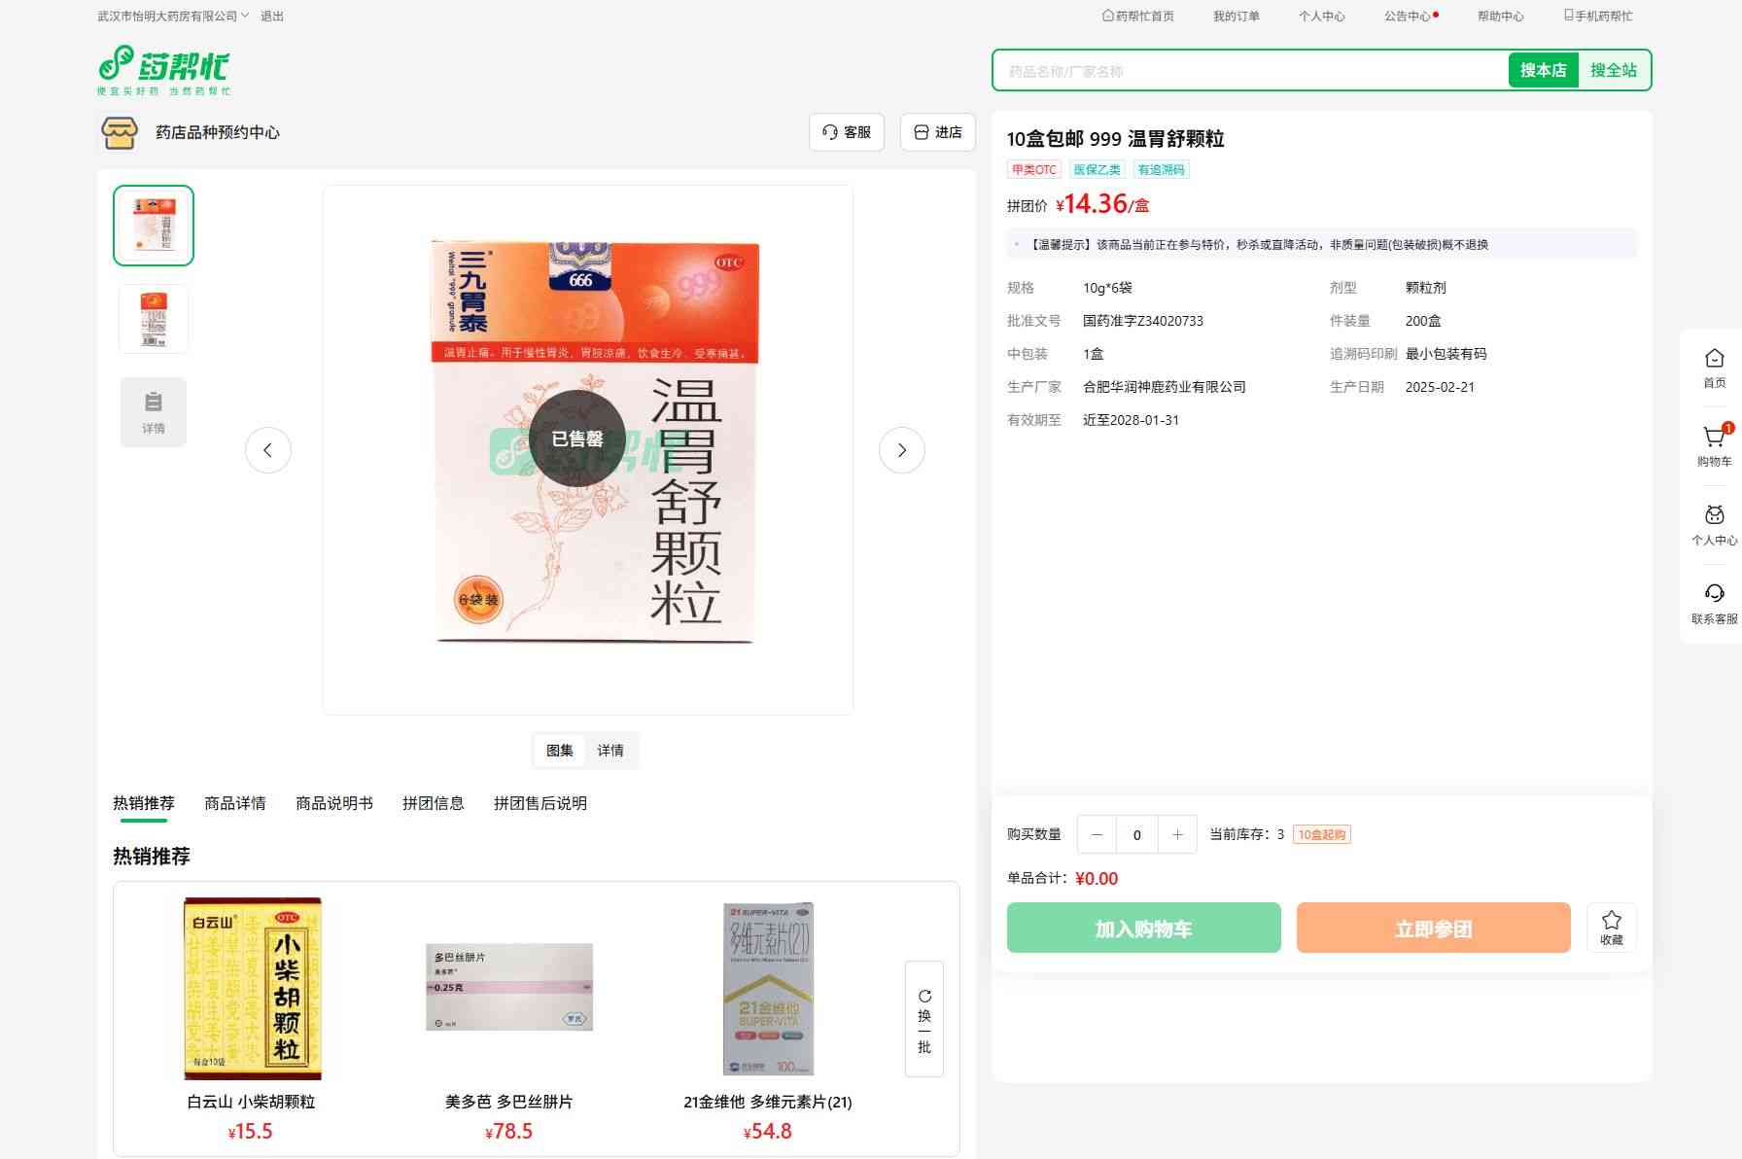Viewport: 1742px width, 1159px height.
Task: Decrease purchase quantity with minus button
Action: pos(1097,834)
